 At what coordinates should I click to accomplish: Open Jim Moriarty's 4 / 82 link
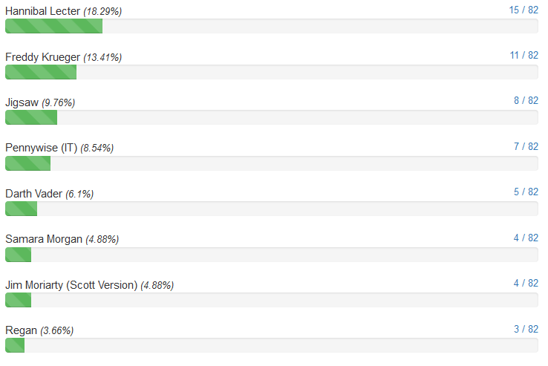[526, 283]
